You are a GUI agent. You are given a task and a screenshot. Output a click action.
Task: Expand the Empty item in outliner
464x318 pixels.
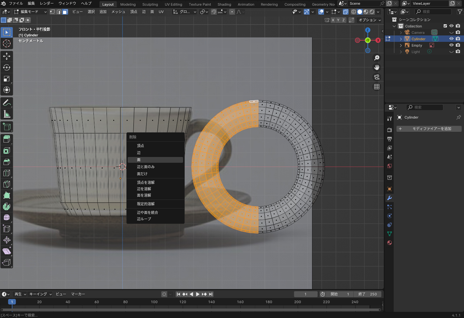click(x=401, y=45)
